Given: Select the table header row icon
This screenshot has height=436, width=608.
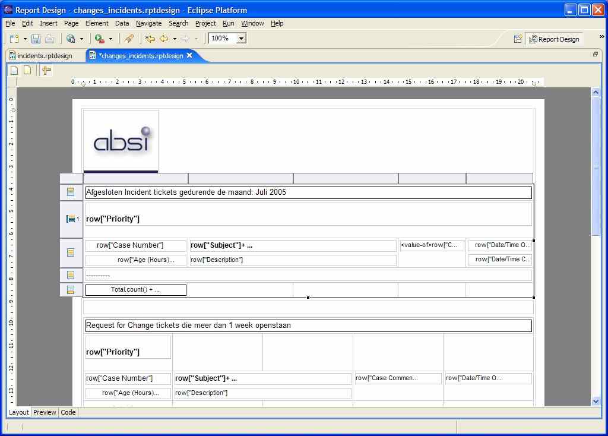Looking at the screenshot, I should 71,192.
